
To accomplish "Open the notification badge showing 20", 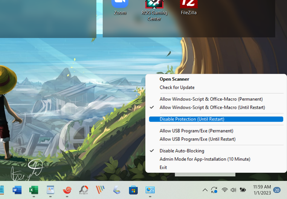I will (277, 190).
